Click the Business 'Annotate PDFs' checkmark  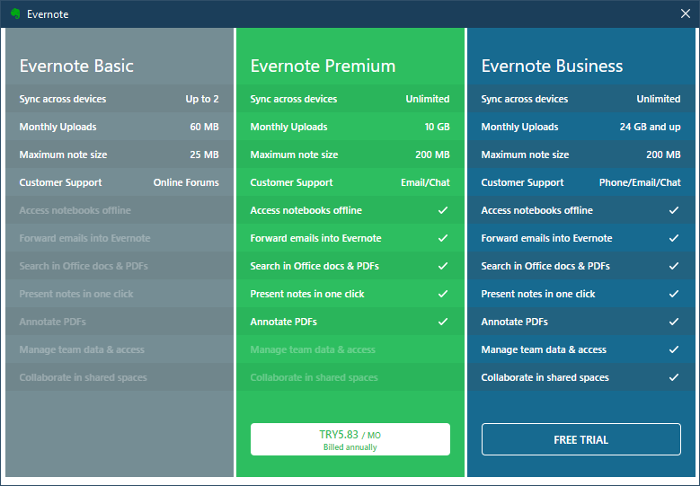coord(674,322)
